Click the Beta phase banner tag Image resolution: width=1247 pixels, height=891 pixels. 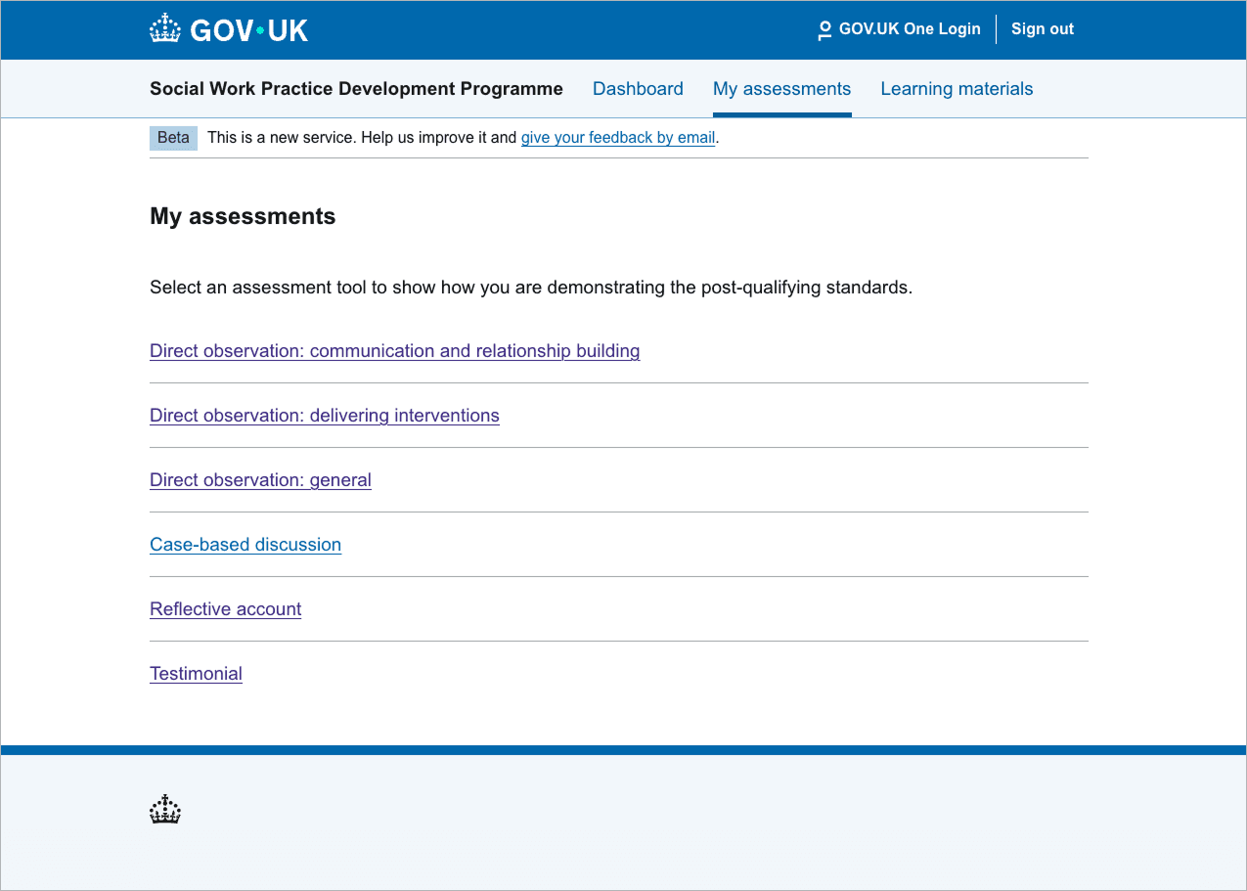[173, 137]
